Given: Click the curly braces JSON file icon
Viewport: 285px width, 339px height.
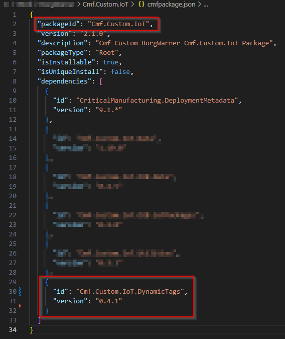Looking at the screenshot, I should (141, 5).
